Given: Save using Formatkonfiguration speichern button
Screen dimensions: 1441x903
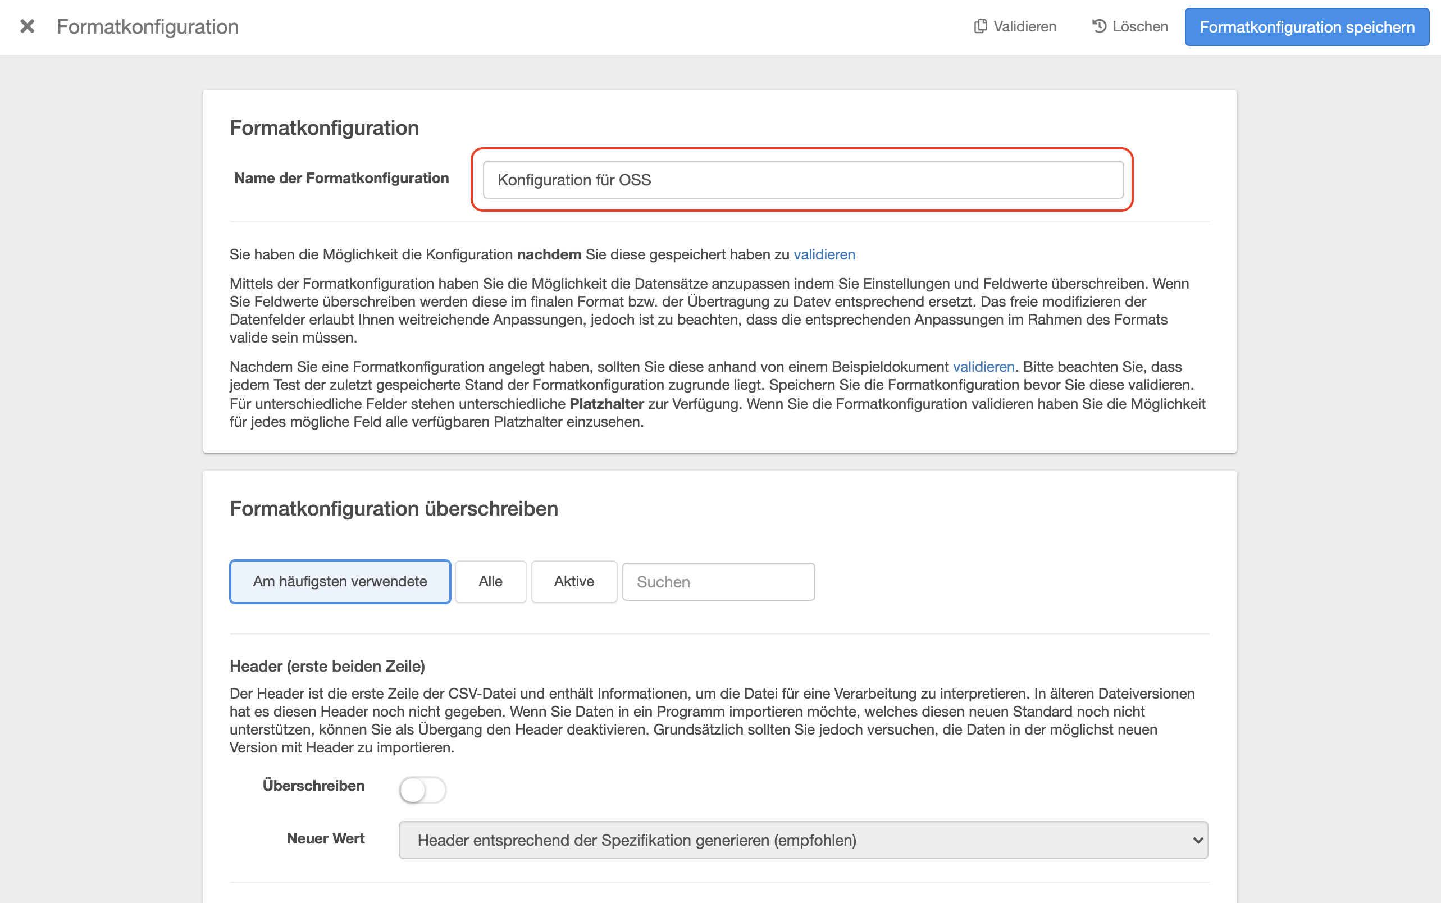Looking at the screenshot, I should tap(1307, 27).
